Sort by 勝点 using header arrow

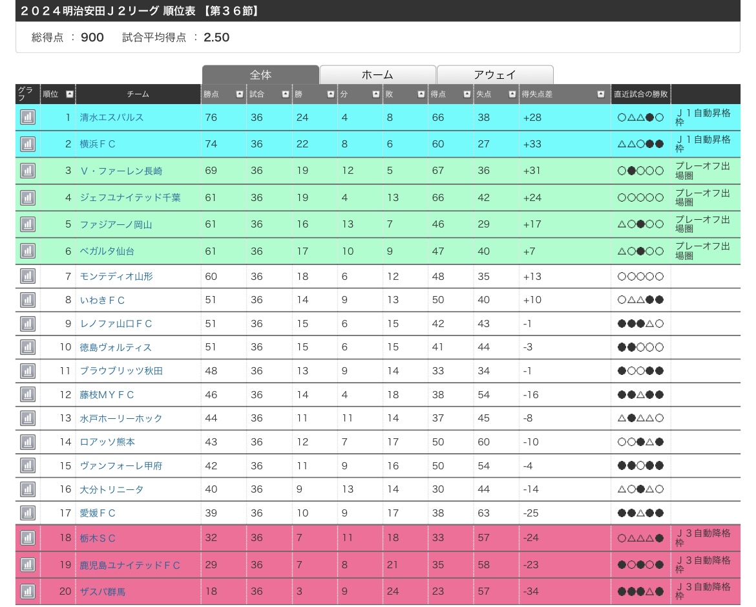(x=240, y=94)
